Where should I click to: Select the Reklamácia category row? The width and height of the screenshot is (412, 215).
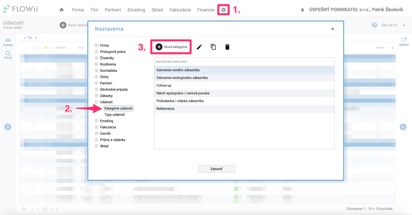click(244, 109)
